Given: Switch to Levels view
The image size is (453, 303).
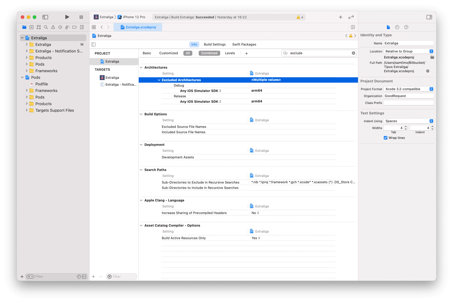Looking at the screenshot, I should (230, 53).
